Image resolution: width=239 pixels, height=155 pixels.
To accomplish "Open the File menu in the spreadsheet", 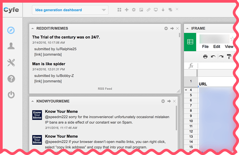I will pyautogui.click(x=205, y=46).
